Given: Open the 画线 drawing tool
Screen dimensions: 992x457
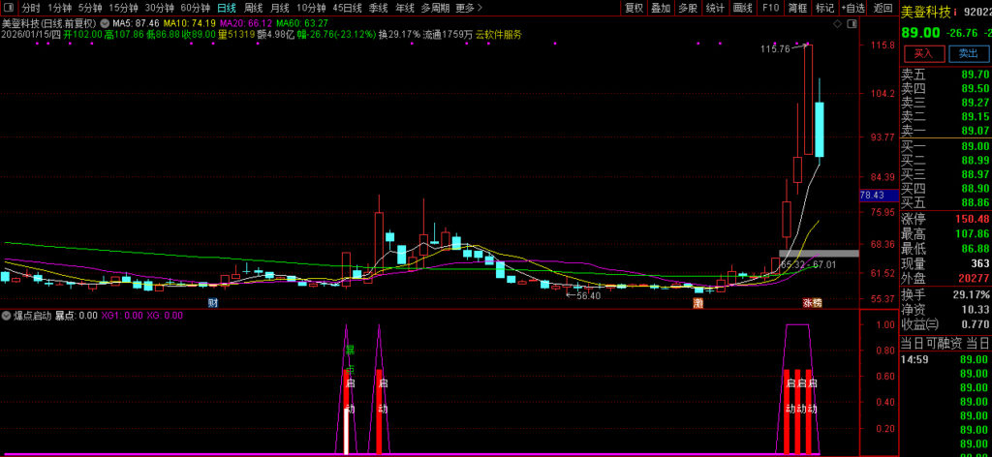Looking at the screenshot, I should pos(743,8).
